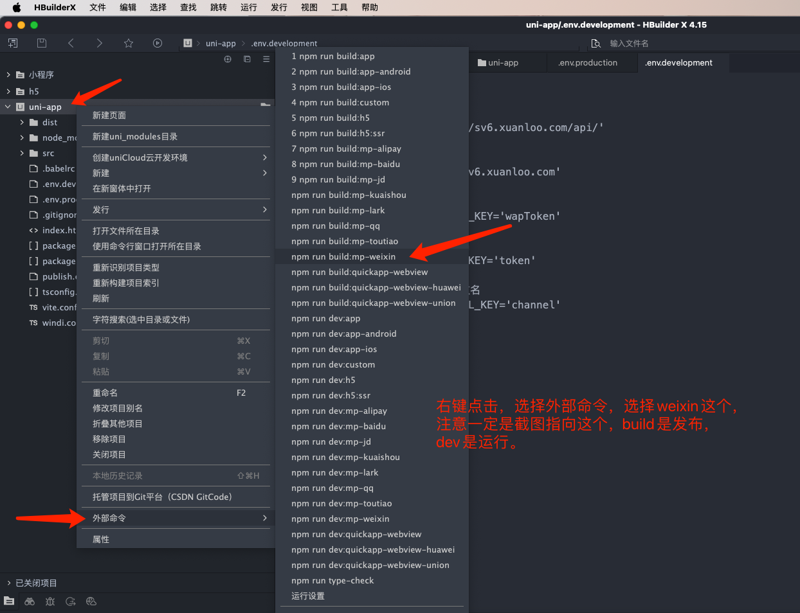Click the save file floppy icon

click(42, 43)
